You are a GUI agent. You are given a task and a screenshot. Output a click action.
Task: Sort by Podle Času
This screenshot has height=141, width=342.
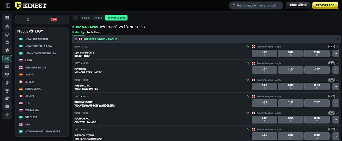pos(93,32)
